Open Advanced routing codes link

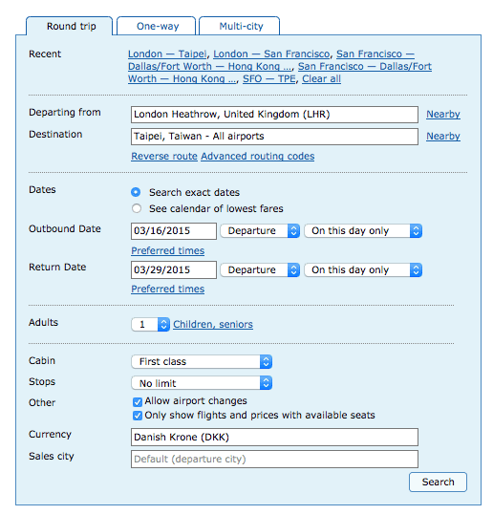pos(258,156)
